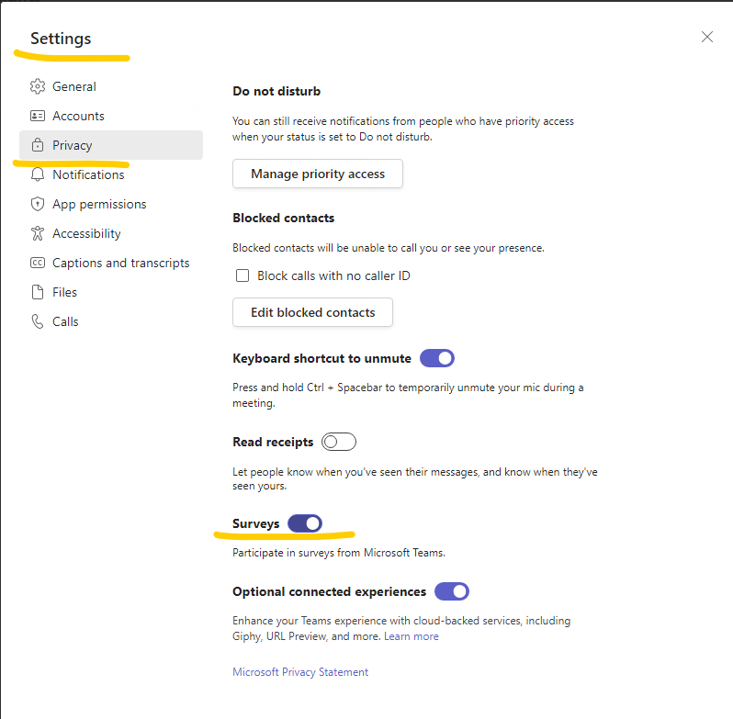The width and height of the screenshot is (733, 719).
Task: Disable Keyboard shortcut to unmute toggle
Action: click(x=437, y=358)
